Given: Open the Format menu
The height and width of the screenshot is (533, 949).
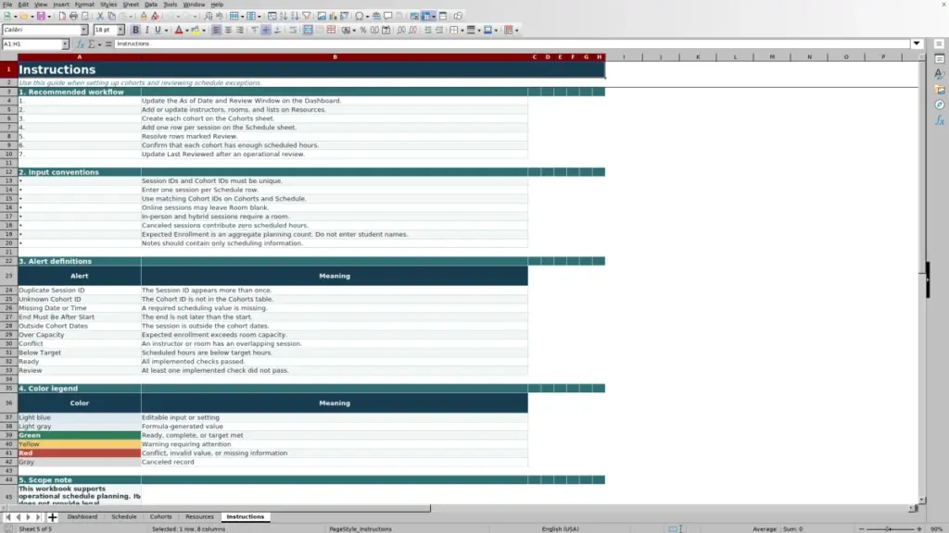Looking at the screenshot, I should coord(84,5).
